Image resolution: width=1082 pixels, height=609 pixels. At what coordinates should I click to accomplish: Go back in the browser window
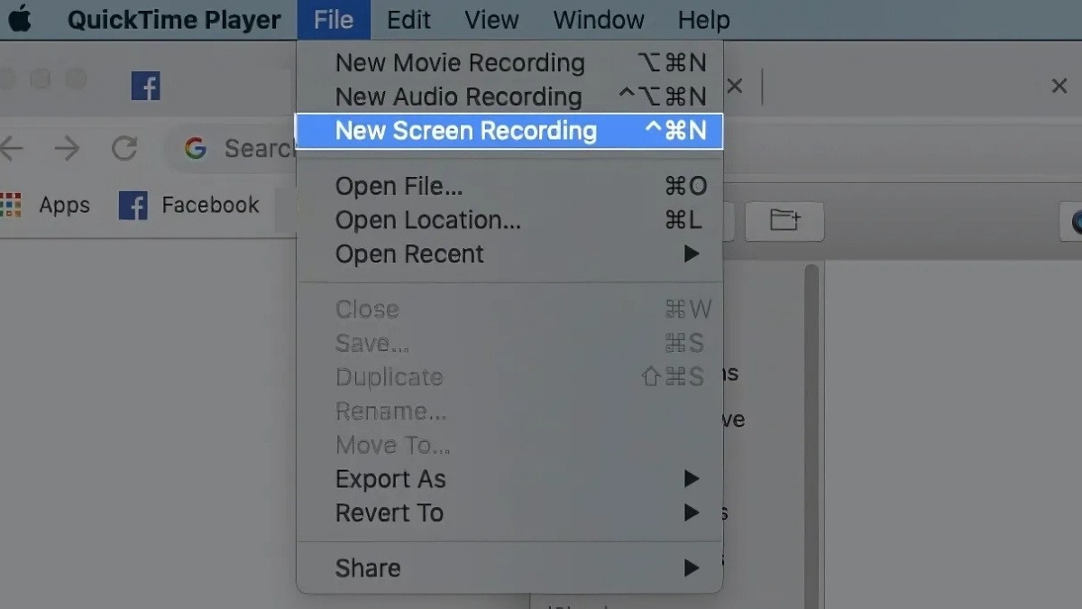[x=12, y=148]
